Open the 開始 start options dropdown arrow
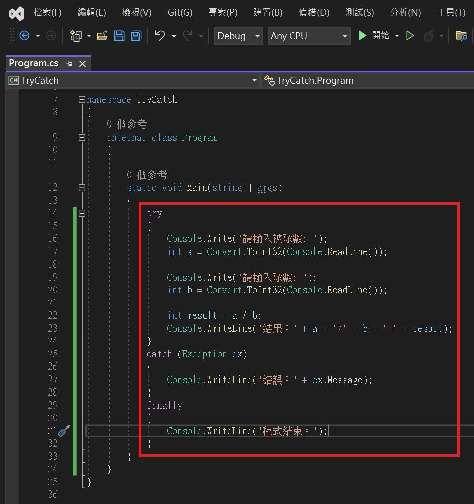Viewport: 474px width, 504px height. (x=397, y=36)
